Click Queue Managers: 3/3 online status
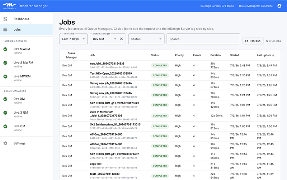The height and width of the screenshot is (180, 287). pyautogui.click(x=256, y=6)
